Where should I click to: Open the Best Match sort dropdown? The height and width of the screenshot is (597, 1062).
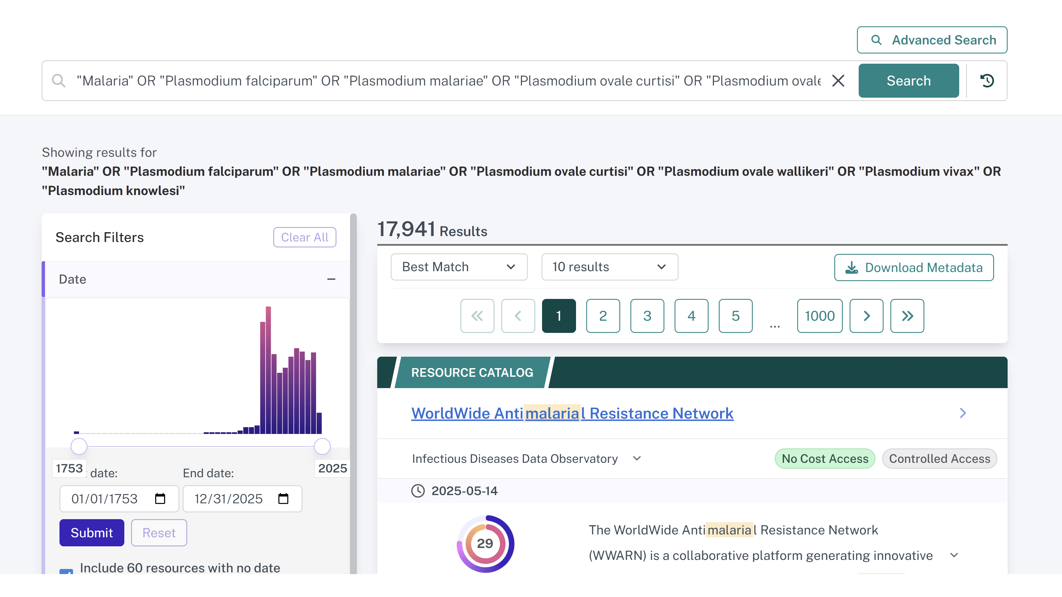459,267
